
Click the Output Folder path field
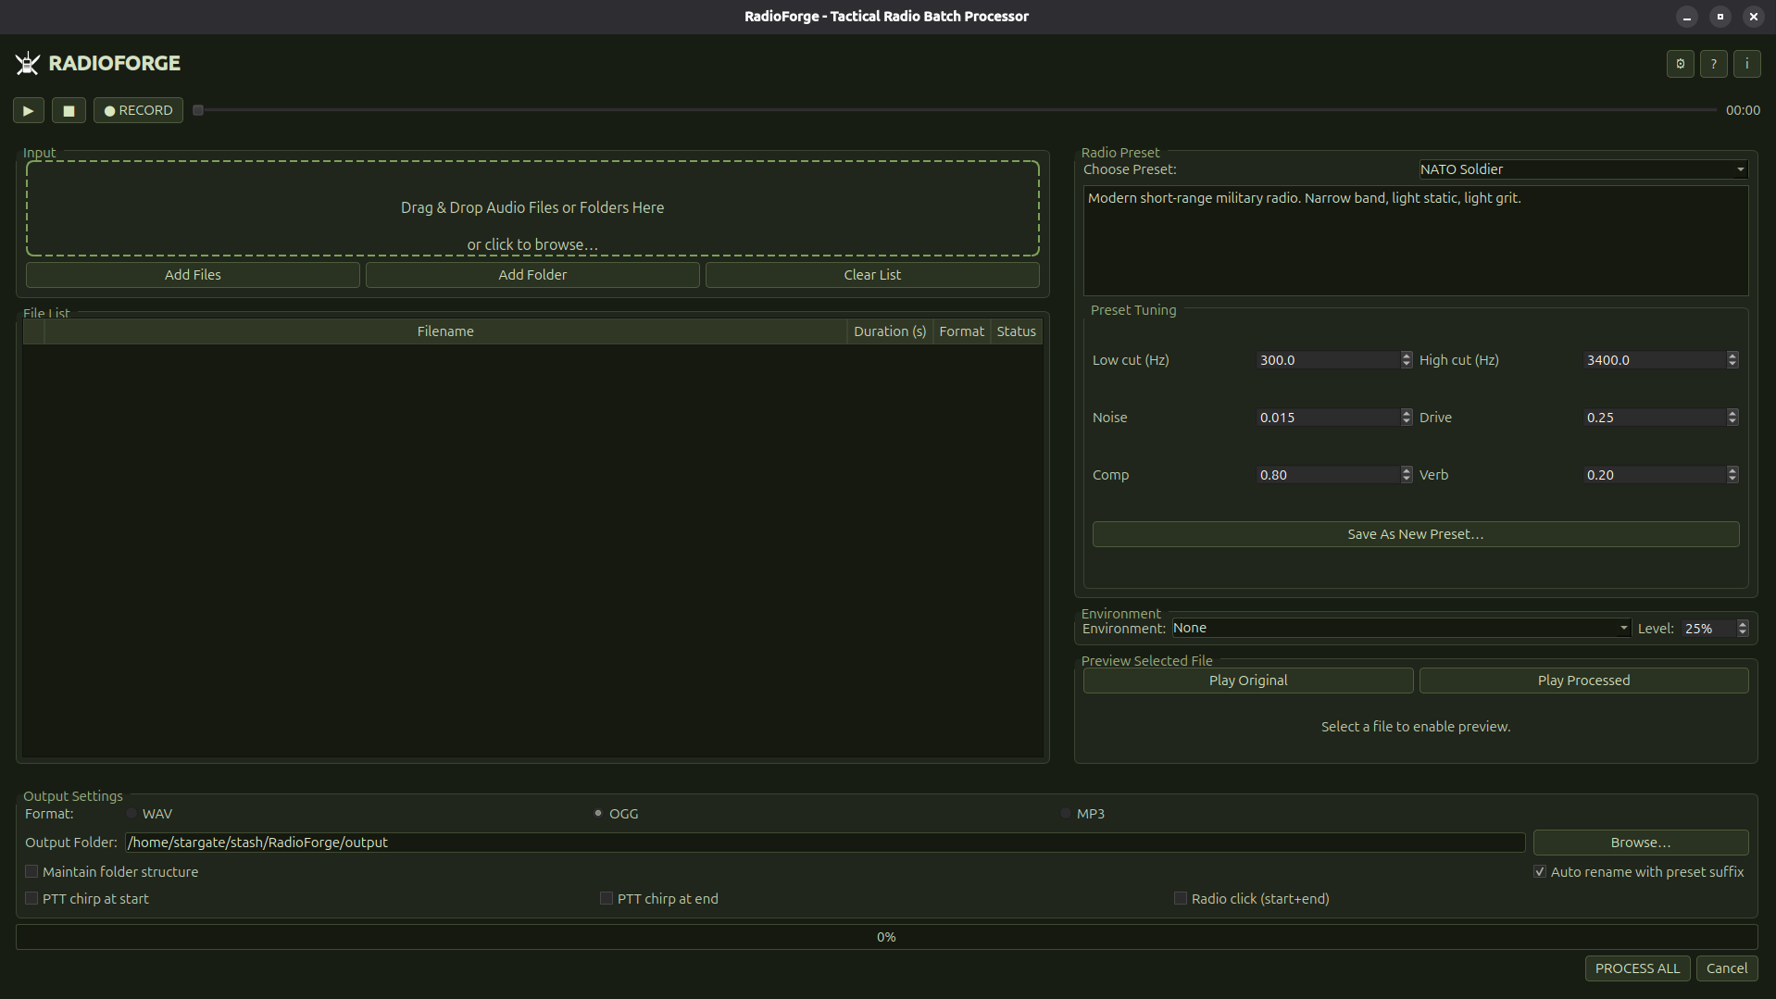pos(825,843)
